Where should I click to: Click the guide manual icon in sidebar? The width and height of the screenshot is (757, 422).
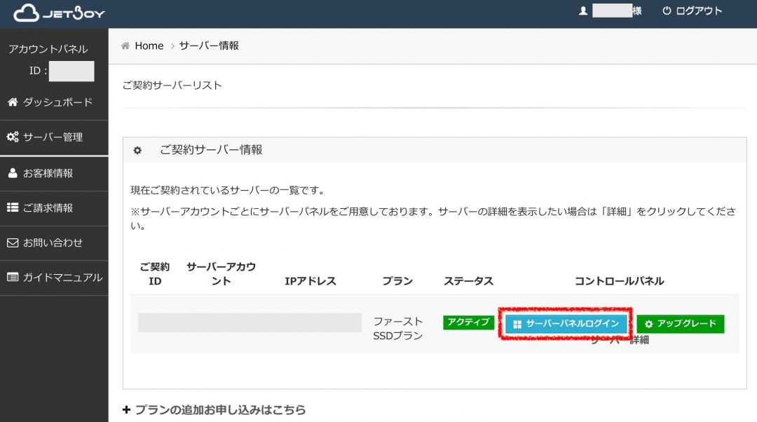(x=13, y=278)
